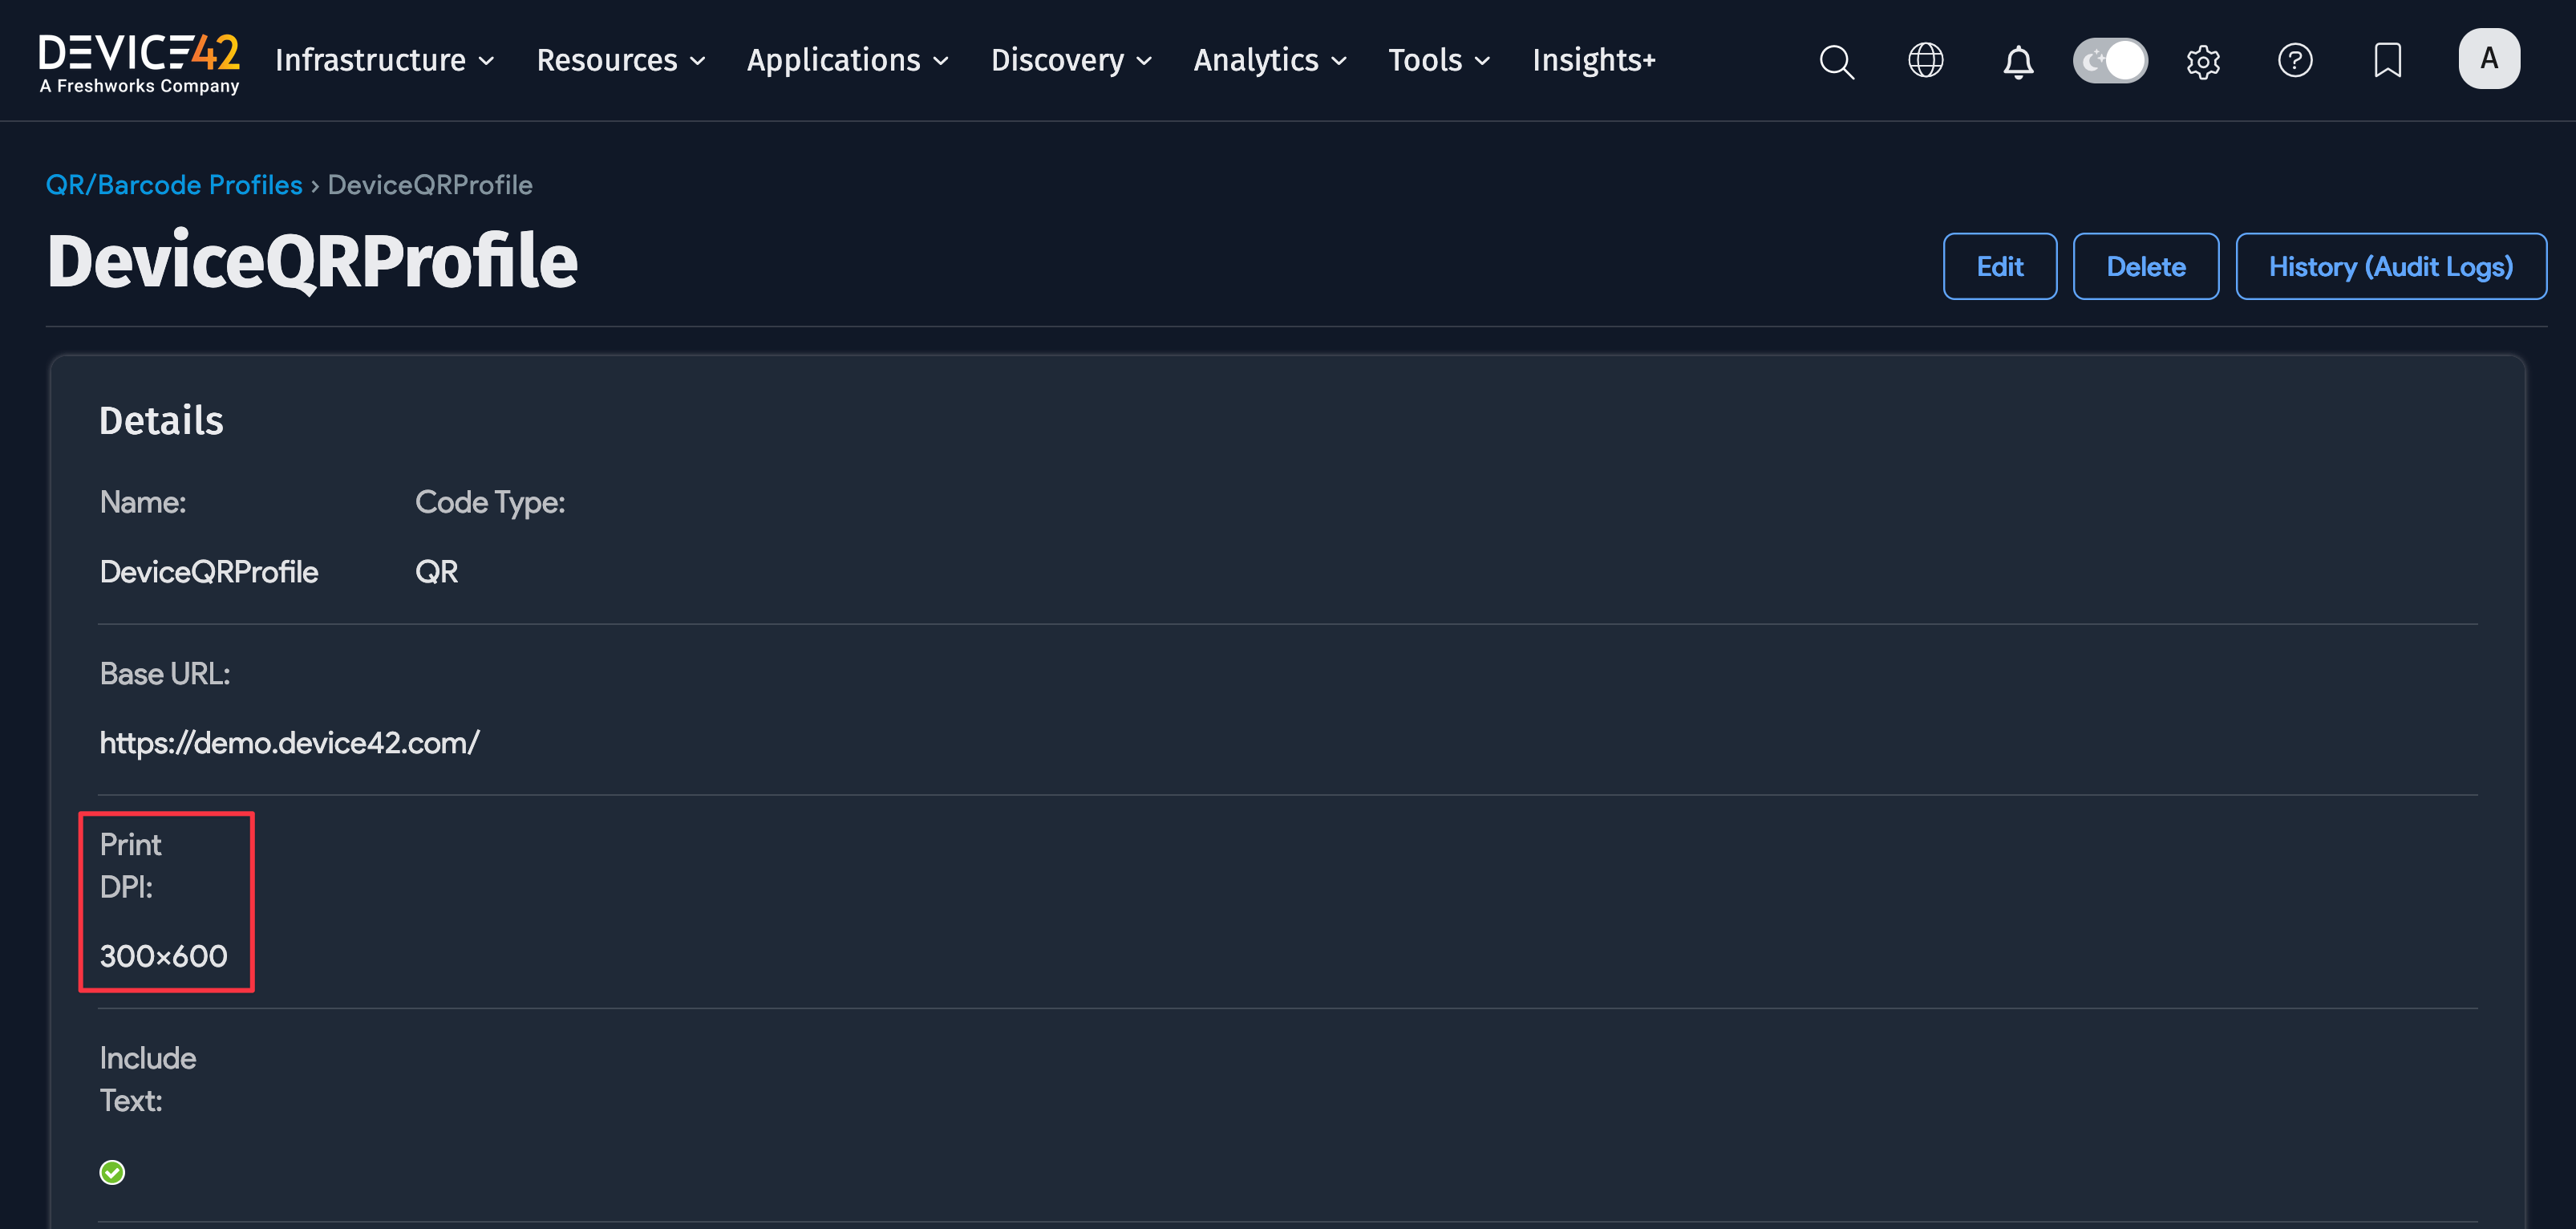Click the globe language icon
The image size is (2576, 1229).
[x=1925, y=60]
